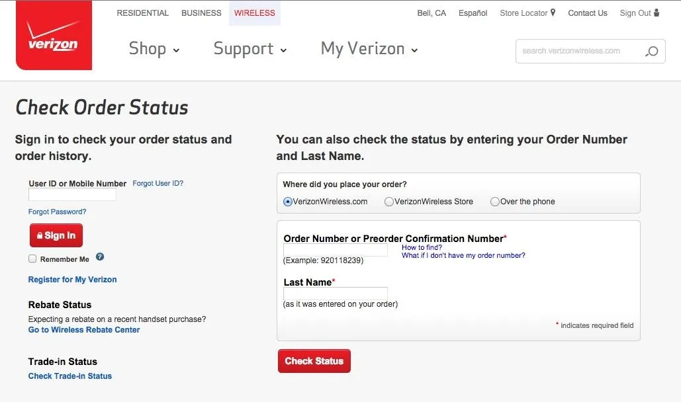Click the Check Status button
The image size is (681, 402).
[x=314, y=361]
